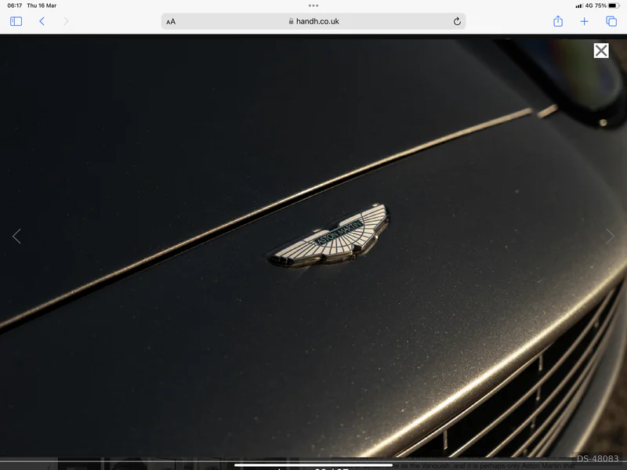Show the tab overview
This screenshot has width=627, height=470.
coord(611,21)
